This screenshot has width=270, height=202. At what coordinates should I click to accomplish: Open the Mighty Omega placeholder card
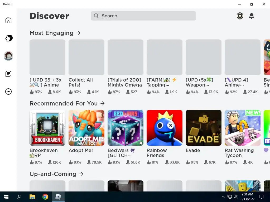coord(125,57)
